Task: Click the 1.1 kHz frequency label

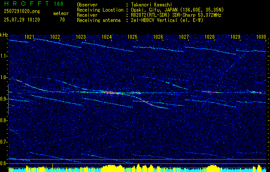Action: 3,56
